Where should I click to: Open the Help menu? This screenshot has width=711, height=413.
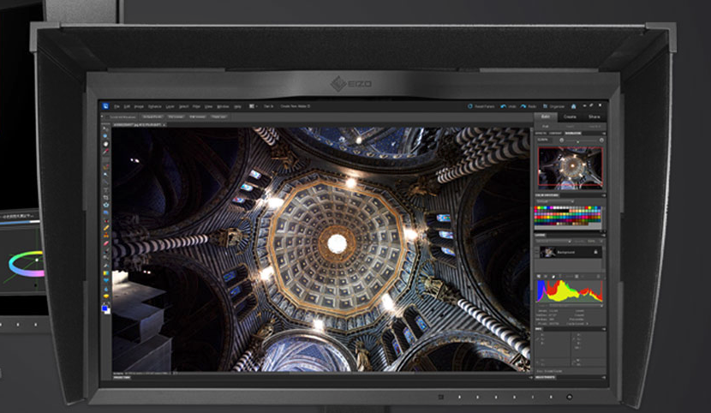click(x=237, y=106)
